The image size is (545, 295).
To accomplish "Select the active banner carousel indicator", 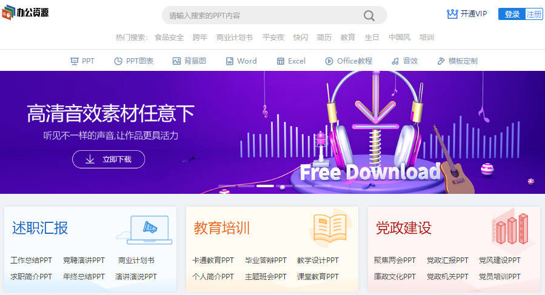I will tap(265, 186).
